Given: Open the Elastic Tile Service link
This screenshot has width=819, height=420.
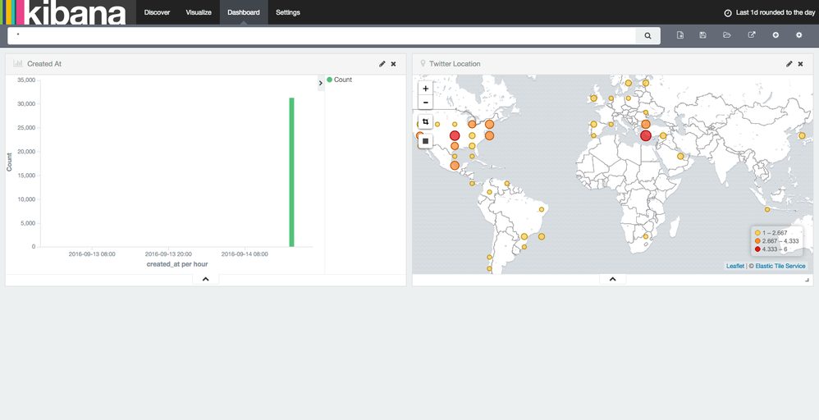Looking at the screenshot, I should pyautogui.click(x=780, y=266).
